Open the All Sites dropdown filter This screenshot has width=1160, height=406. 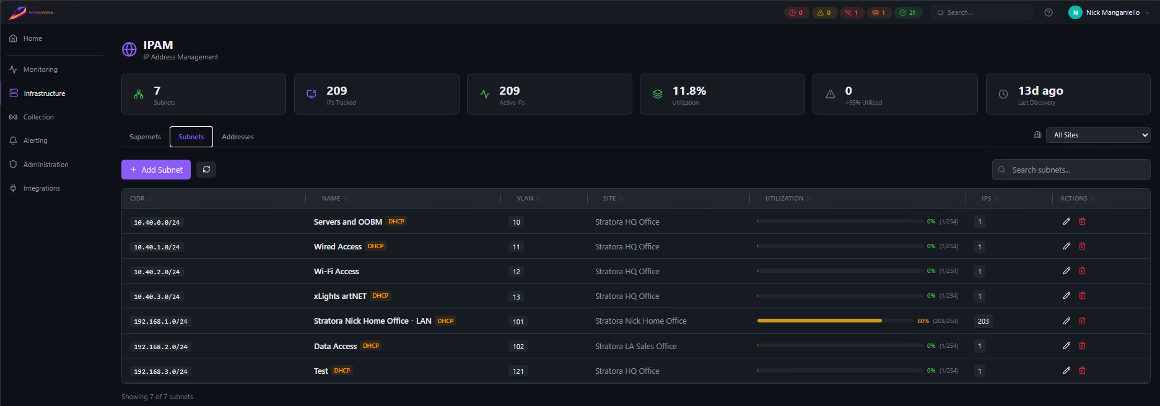(x=1097, y=135)
